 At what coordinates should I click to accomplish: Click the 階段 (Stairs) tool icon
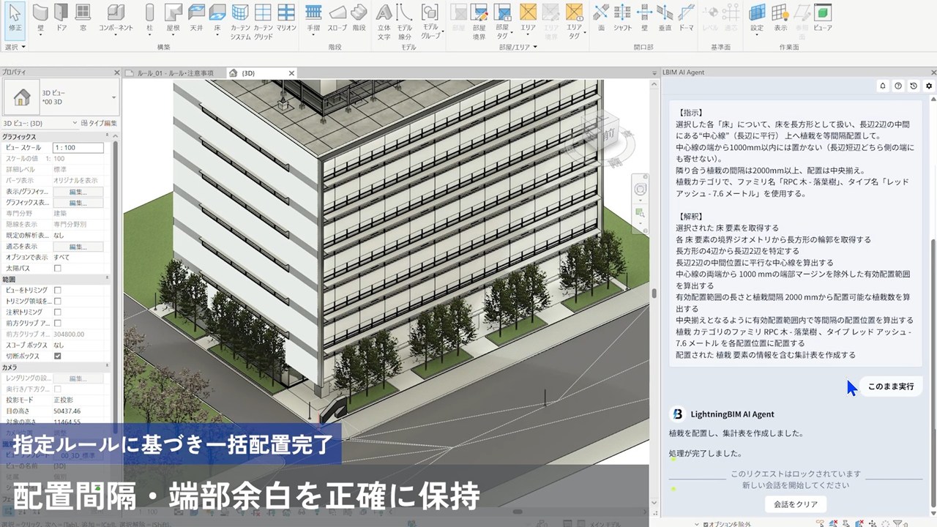[359, 16]
